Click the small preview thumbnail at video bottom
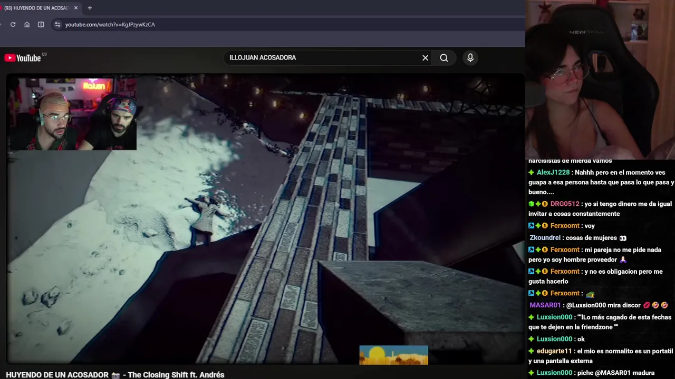Viewport: 675px width, 379px height. [x=393, y=355]
